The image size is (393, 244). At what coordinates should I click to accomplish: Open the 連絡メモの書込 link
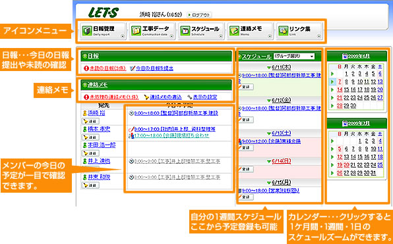click(x=163, y=97)
